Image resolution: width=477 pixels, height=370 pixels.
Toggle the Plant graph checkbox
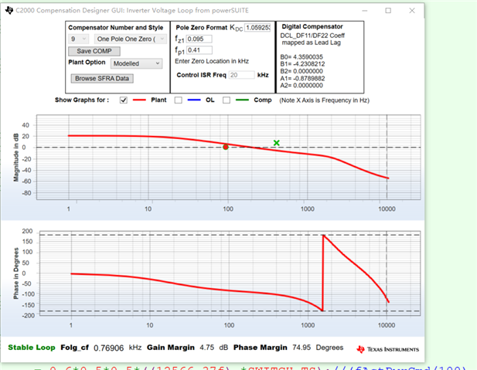(x=124, y=100)
